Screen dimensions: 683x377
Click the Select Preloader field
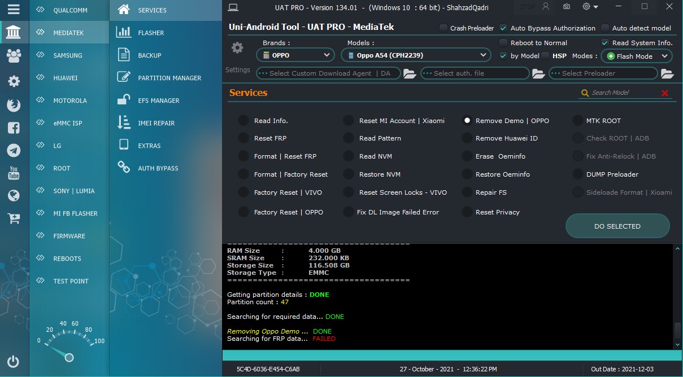pos(603,73)
